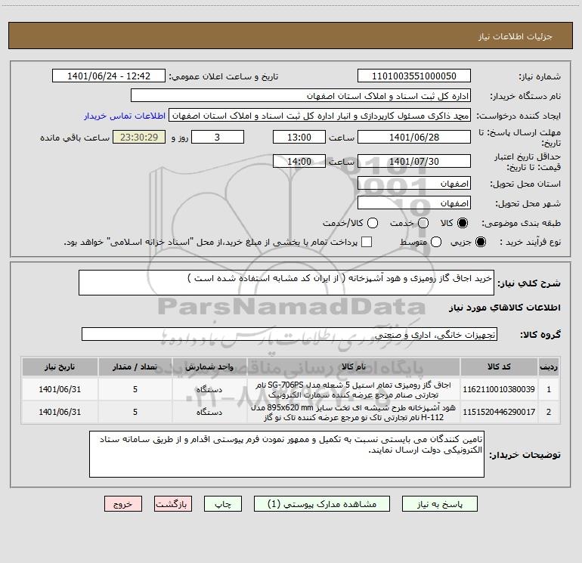Viewport: 582px width, 563px height.
Task: Click the remaining days field showing 3
Action: tap(218, 137)
